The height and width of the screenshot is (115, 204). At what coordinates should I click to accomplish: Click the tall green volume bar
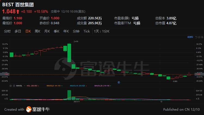coord(69,95)
